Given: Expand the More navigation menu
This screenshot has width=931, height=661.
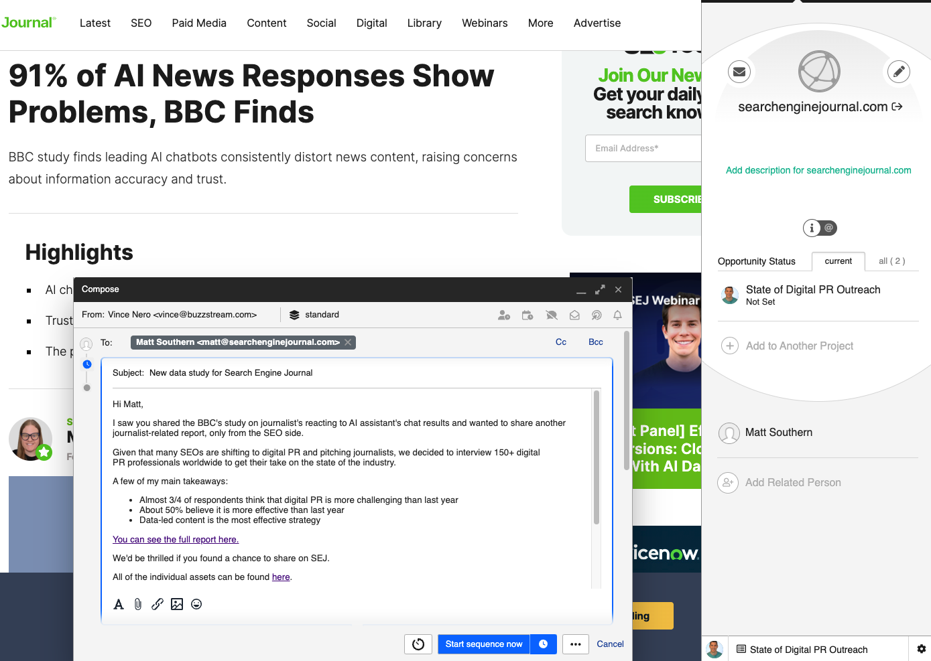Looking at the screenshot, I should [x=540, y=23].
